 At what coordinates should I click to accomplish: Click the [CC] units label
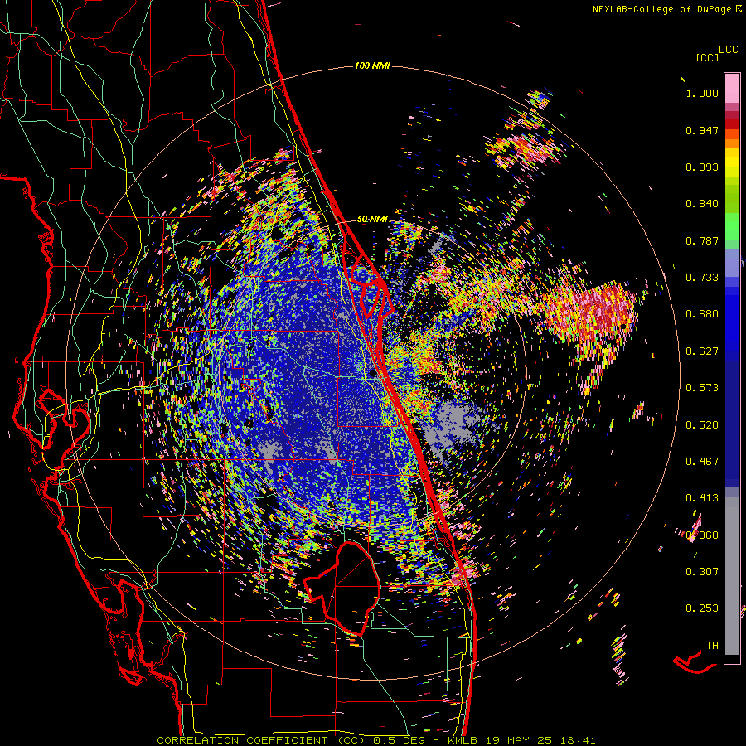tap(707, 57)
